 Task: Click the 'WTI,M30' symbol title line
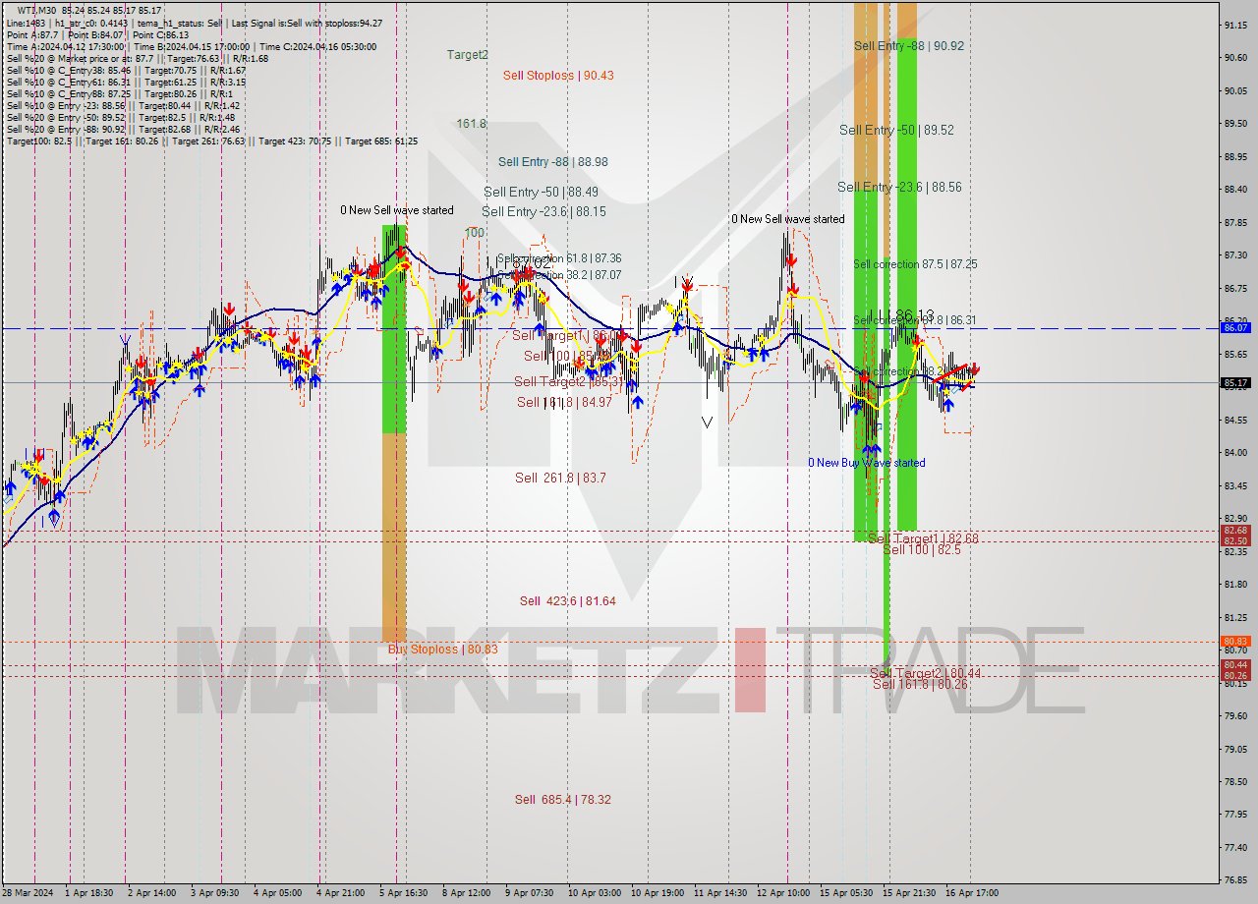(89, 11)
